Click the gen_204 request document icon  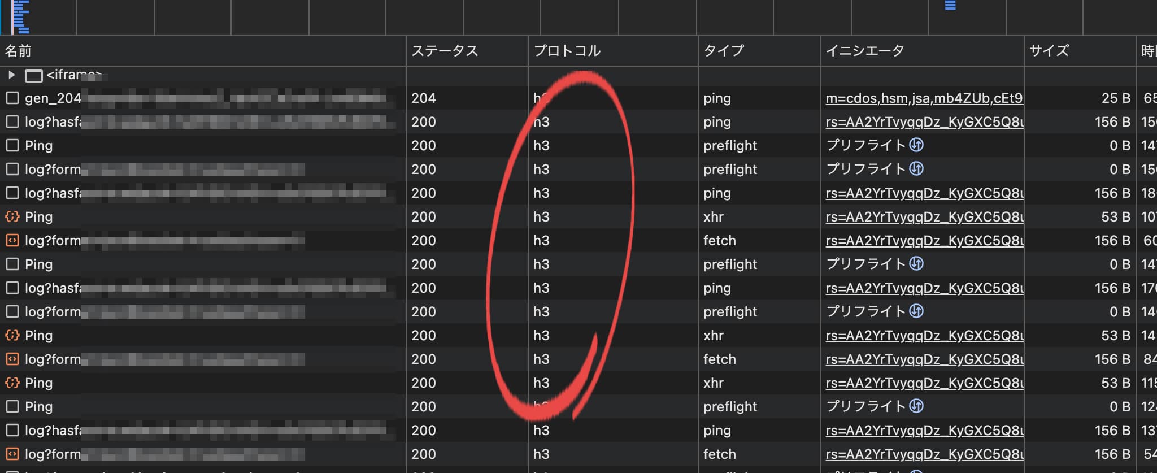pyautogui.click(x=12, y=98)
